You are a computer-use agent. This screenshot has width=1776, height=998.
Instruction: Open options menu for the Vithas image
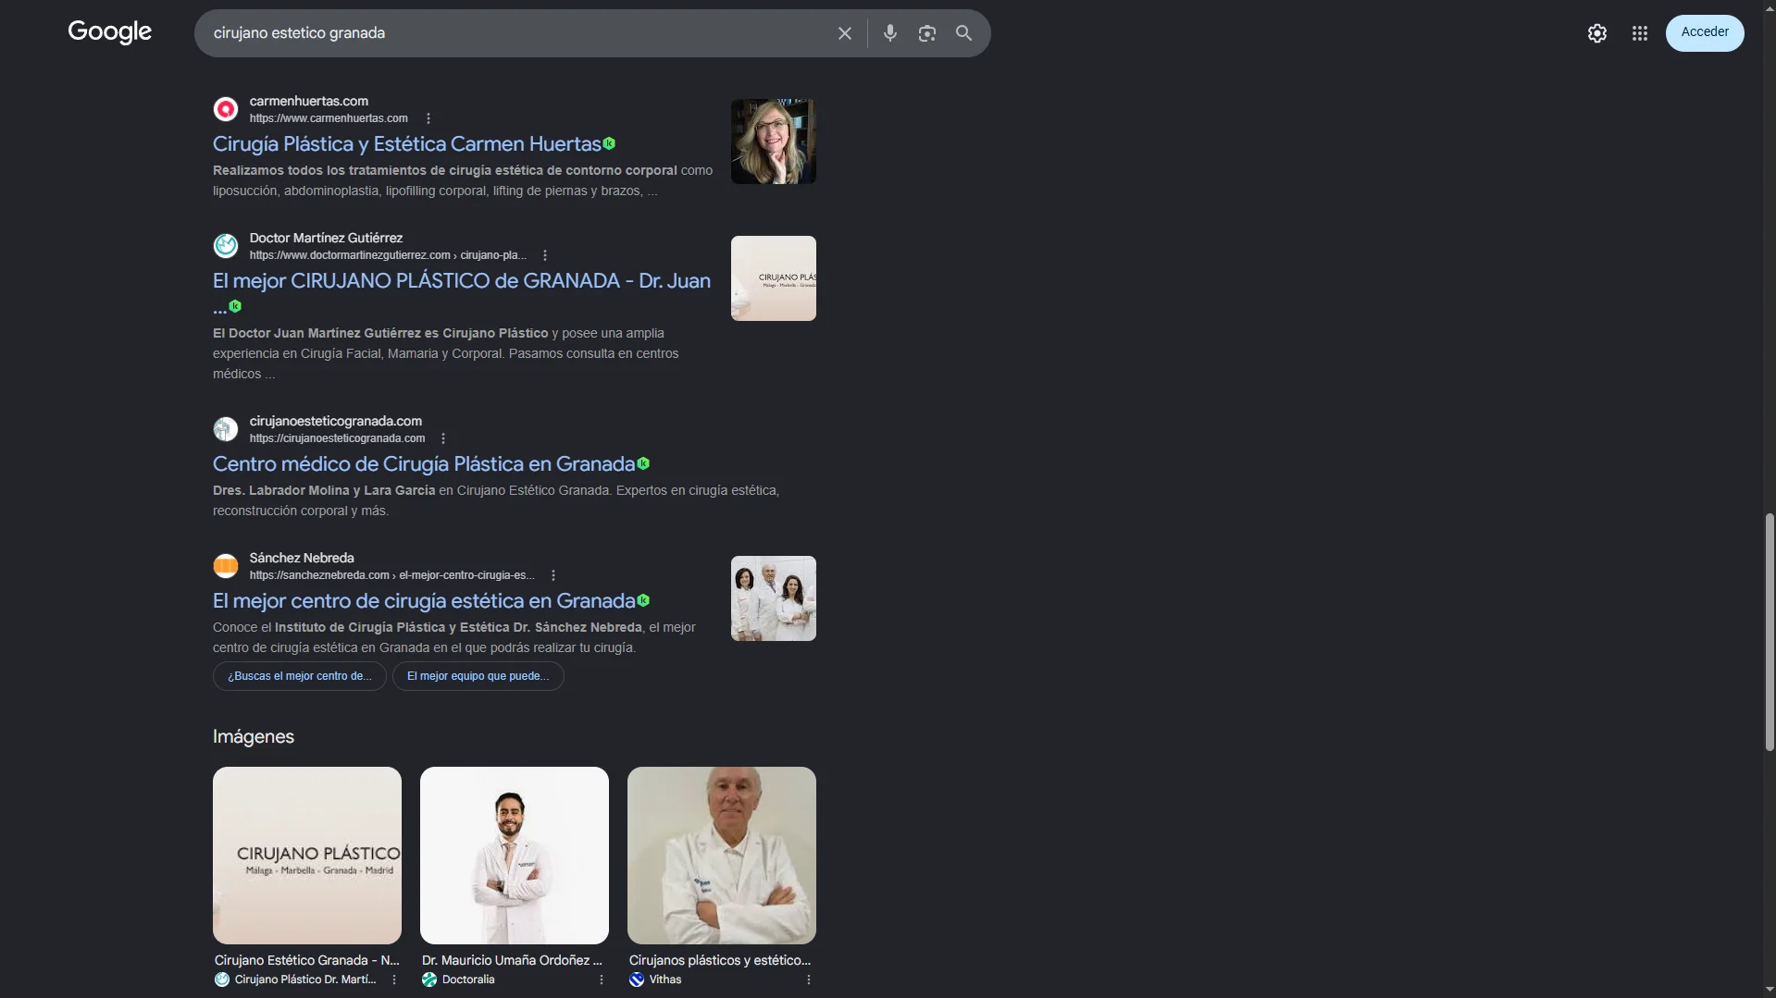(809, 980)
